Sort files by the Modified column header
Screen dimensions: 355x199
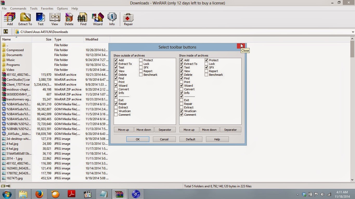(97, 39)
